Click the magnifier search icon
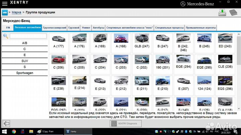This screenshot has width=241, height=135. (x=6, y=36)
